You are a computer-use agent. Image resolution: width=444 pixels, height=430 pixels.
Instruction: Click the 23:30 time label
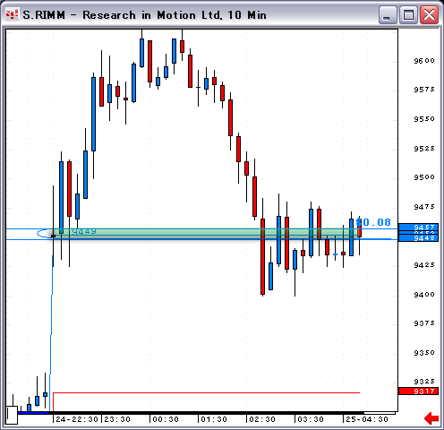[117, 419]
